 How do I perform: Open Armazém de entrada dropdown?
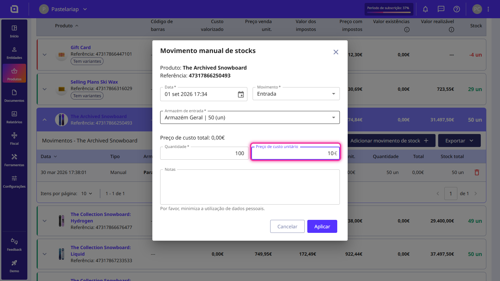[x=250, y=117]
